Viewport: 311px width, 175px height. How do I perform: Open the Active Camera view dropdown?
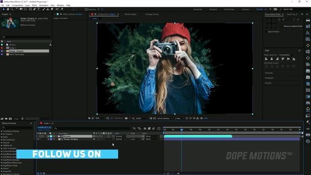164,118
